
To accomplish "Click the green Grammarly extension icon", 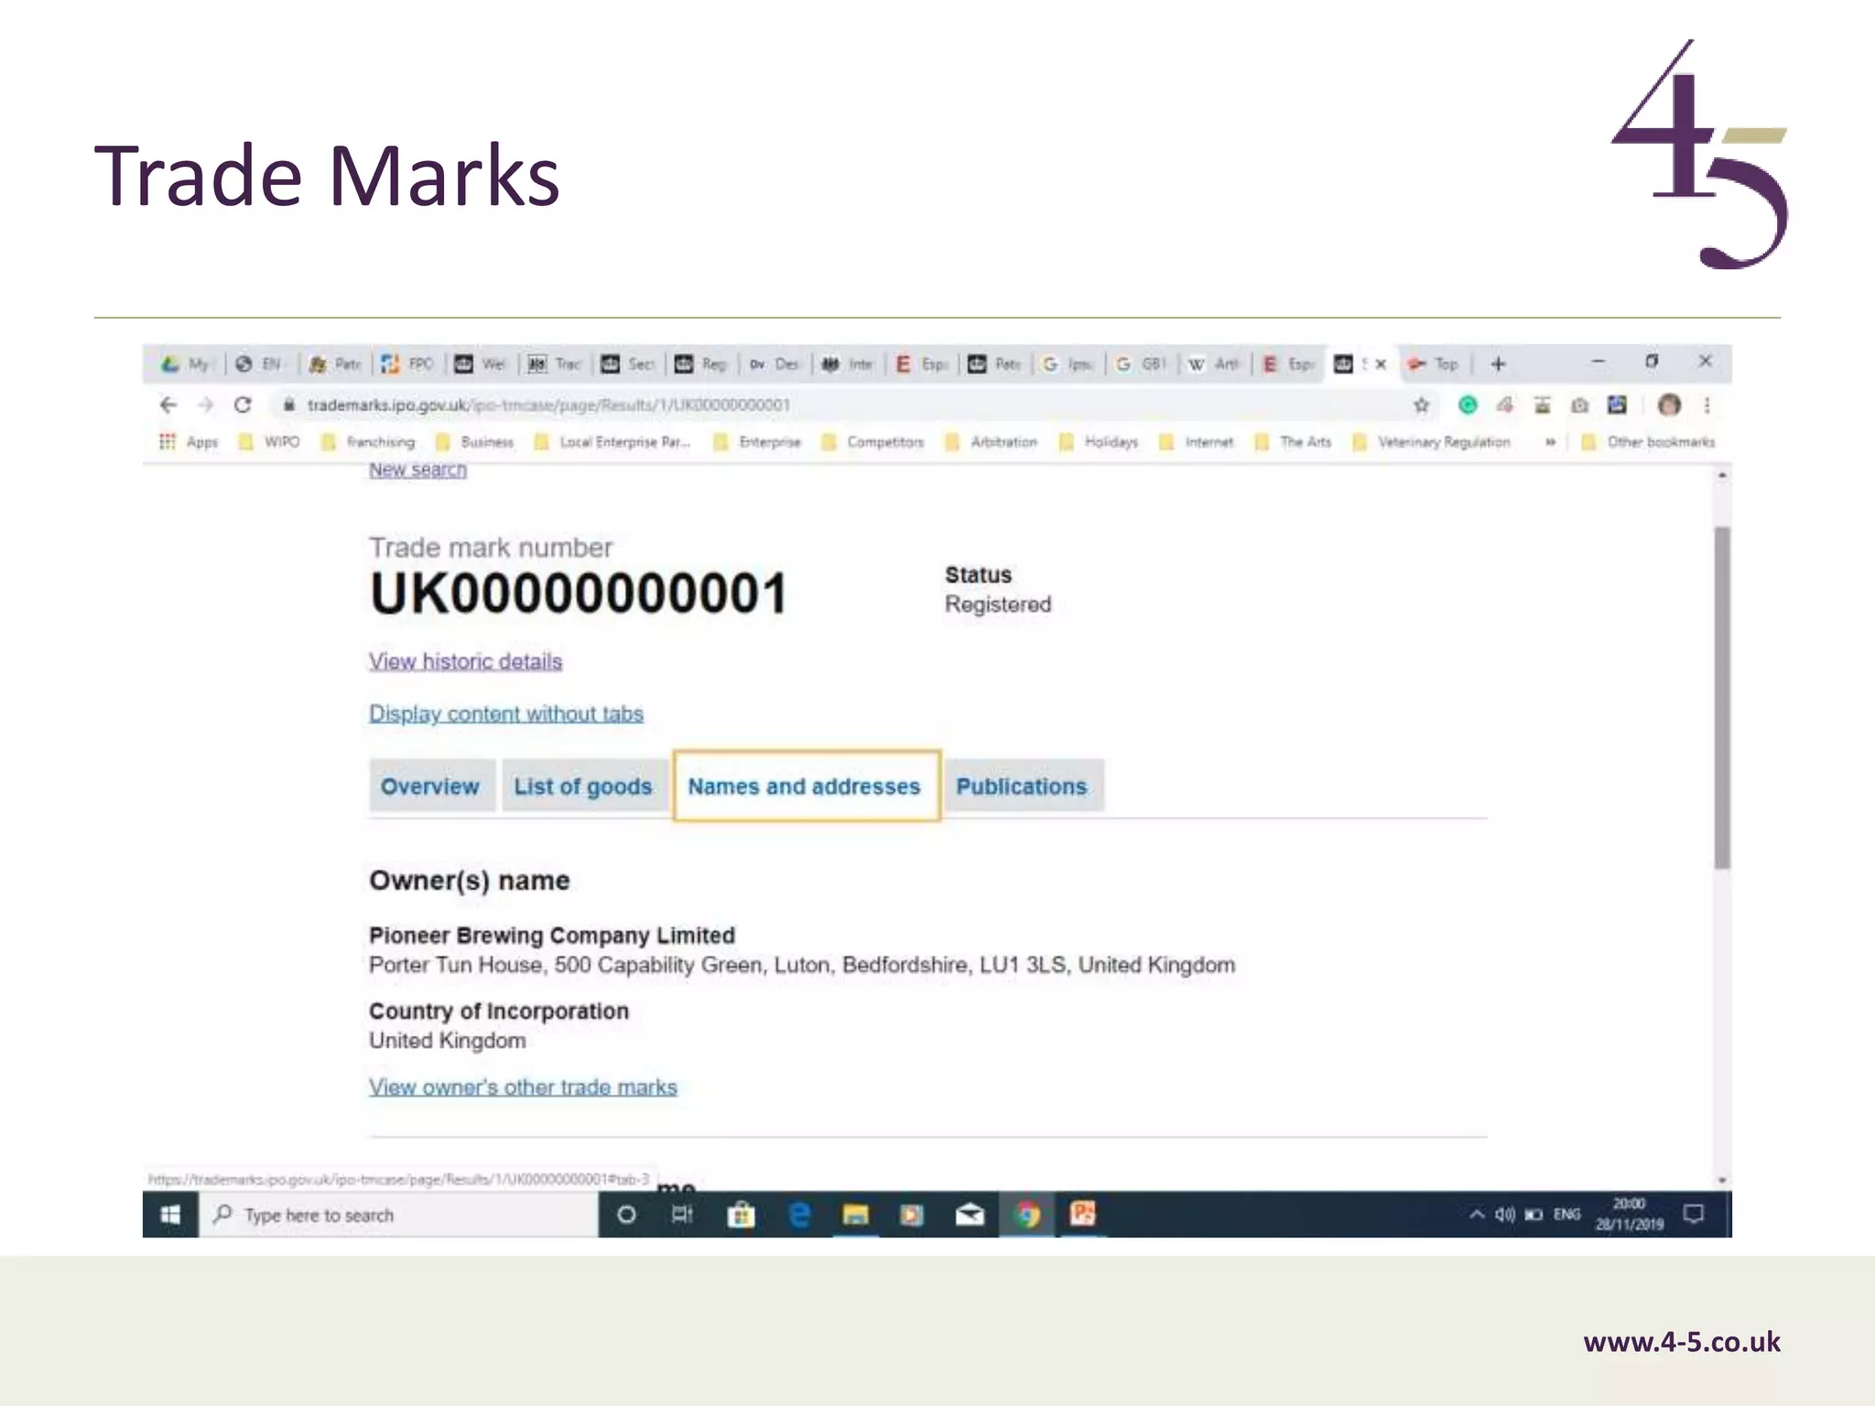I will (1468, 405).
